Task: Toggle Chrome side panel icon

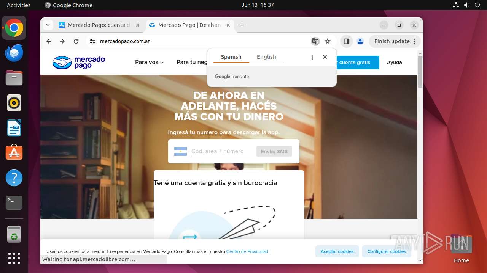Action: pos(346,41)
